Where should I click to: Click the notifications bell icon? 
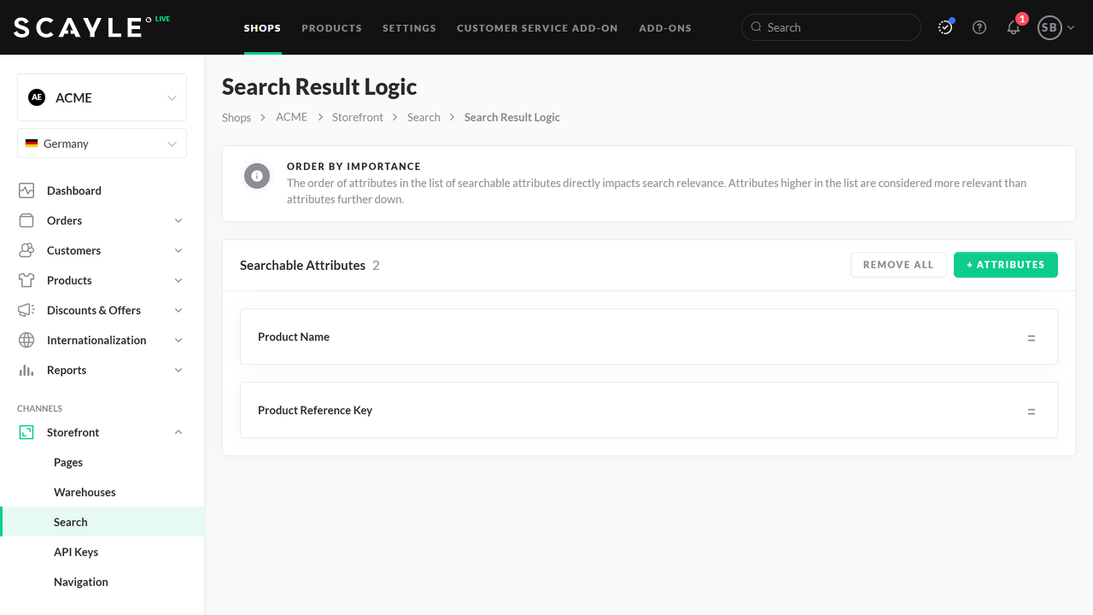tap(1014, 27)
